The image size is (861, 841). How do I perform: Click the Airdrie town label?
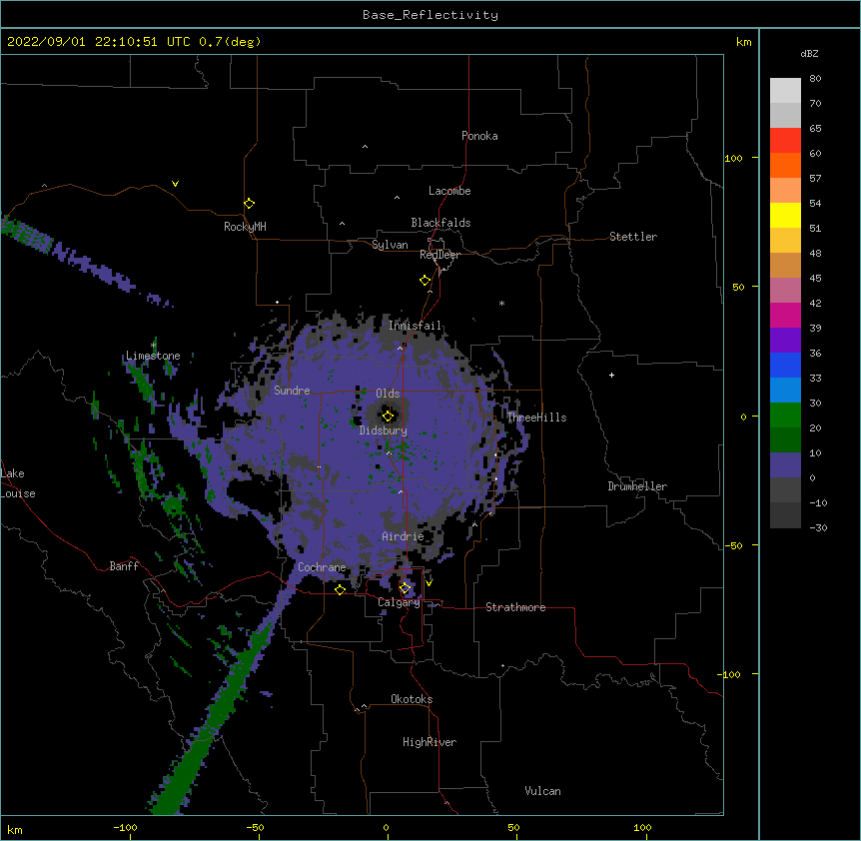(x=403, y=536)
